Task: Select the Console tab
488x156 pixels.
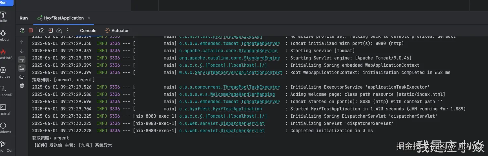Action: coord(88,30)
